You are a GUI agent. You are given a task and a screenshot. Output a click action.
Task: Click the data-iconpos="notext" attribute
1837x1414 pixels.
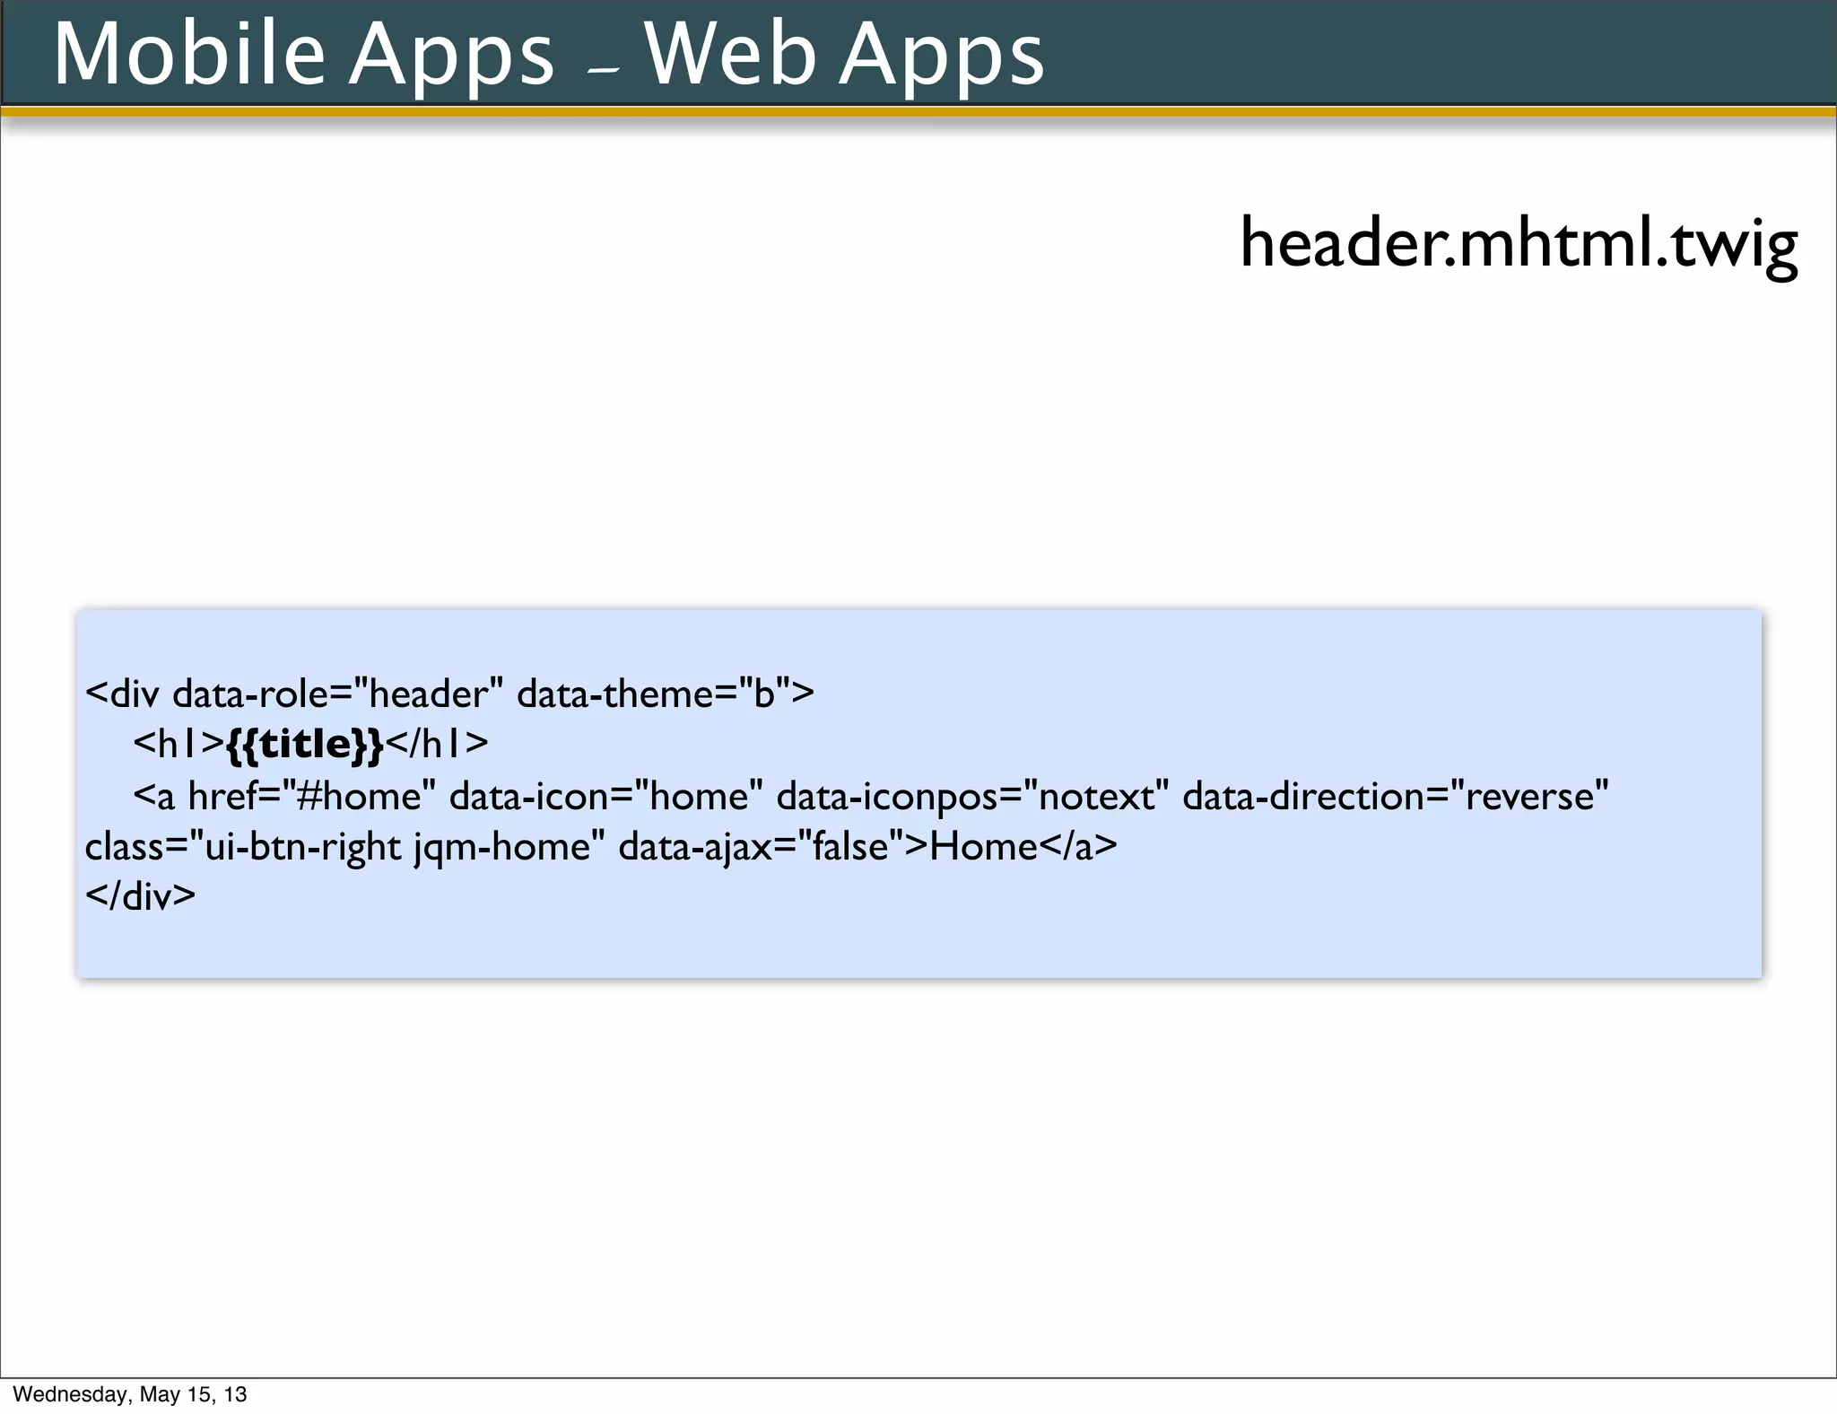[972, 797]
